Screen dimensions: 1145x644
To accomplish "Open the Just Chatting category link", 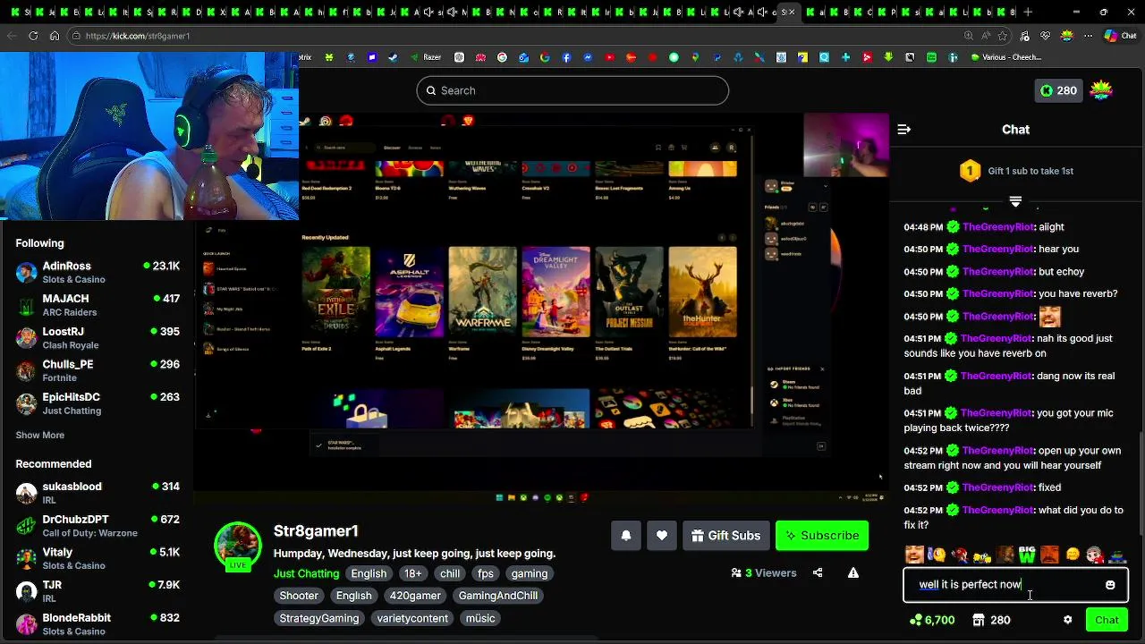I will [x=306, y=573].
